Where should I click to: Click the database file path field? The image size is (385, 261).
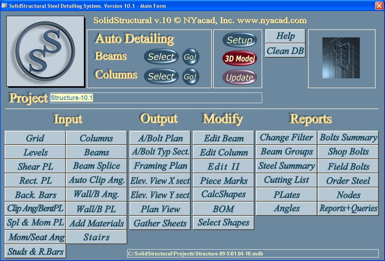click(x=253, y=254)
